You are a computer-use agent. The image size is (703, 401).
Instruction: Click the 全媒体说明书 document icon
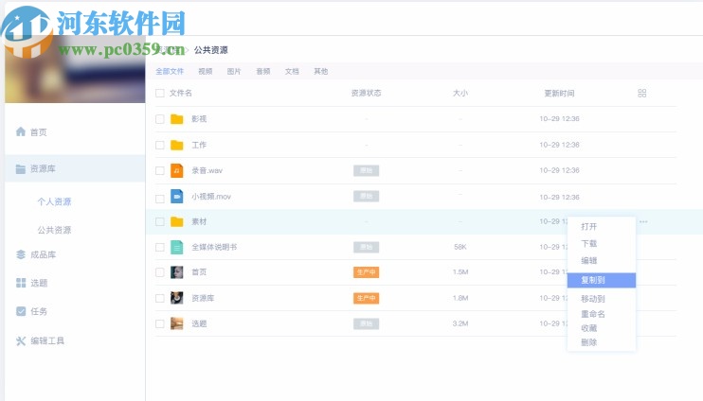(177, 247)
